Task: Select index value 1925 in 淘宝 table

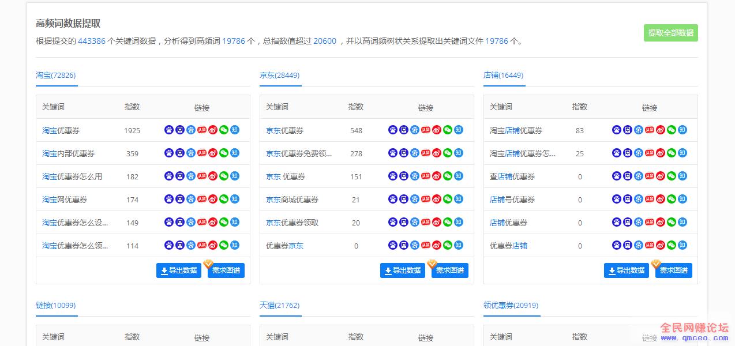Action: pos(132,131)
